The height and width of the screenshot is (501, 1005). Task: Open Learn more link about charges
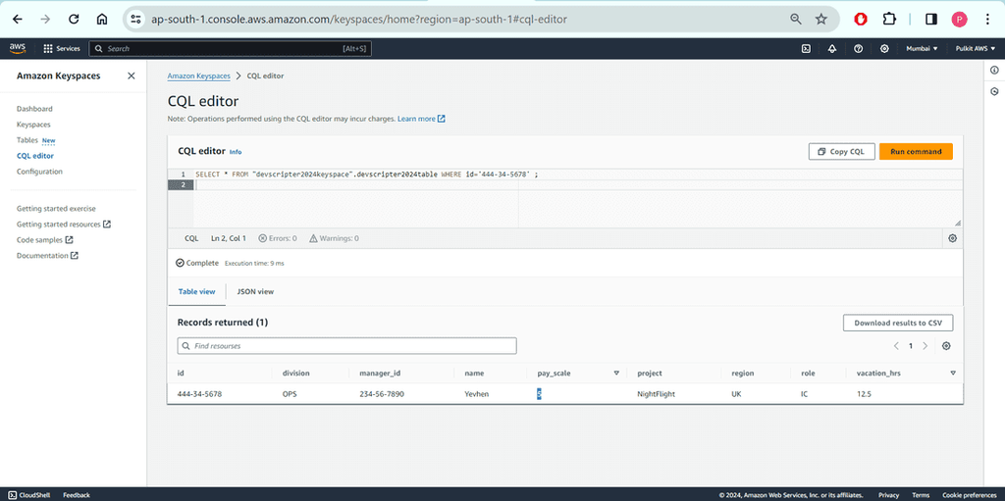(421, 120)
